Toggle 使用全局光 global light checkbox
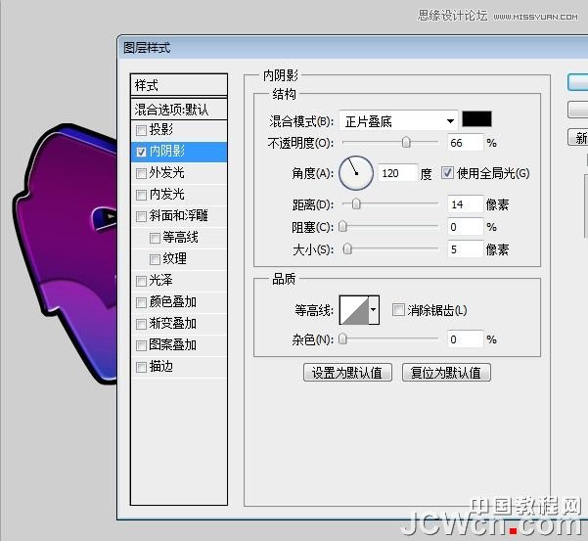 click(447, 173)
